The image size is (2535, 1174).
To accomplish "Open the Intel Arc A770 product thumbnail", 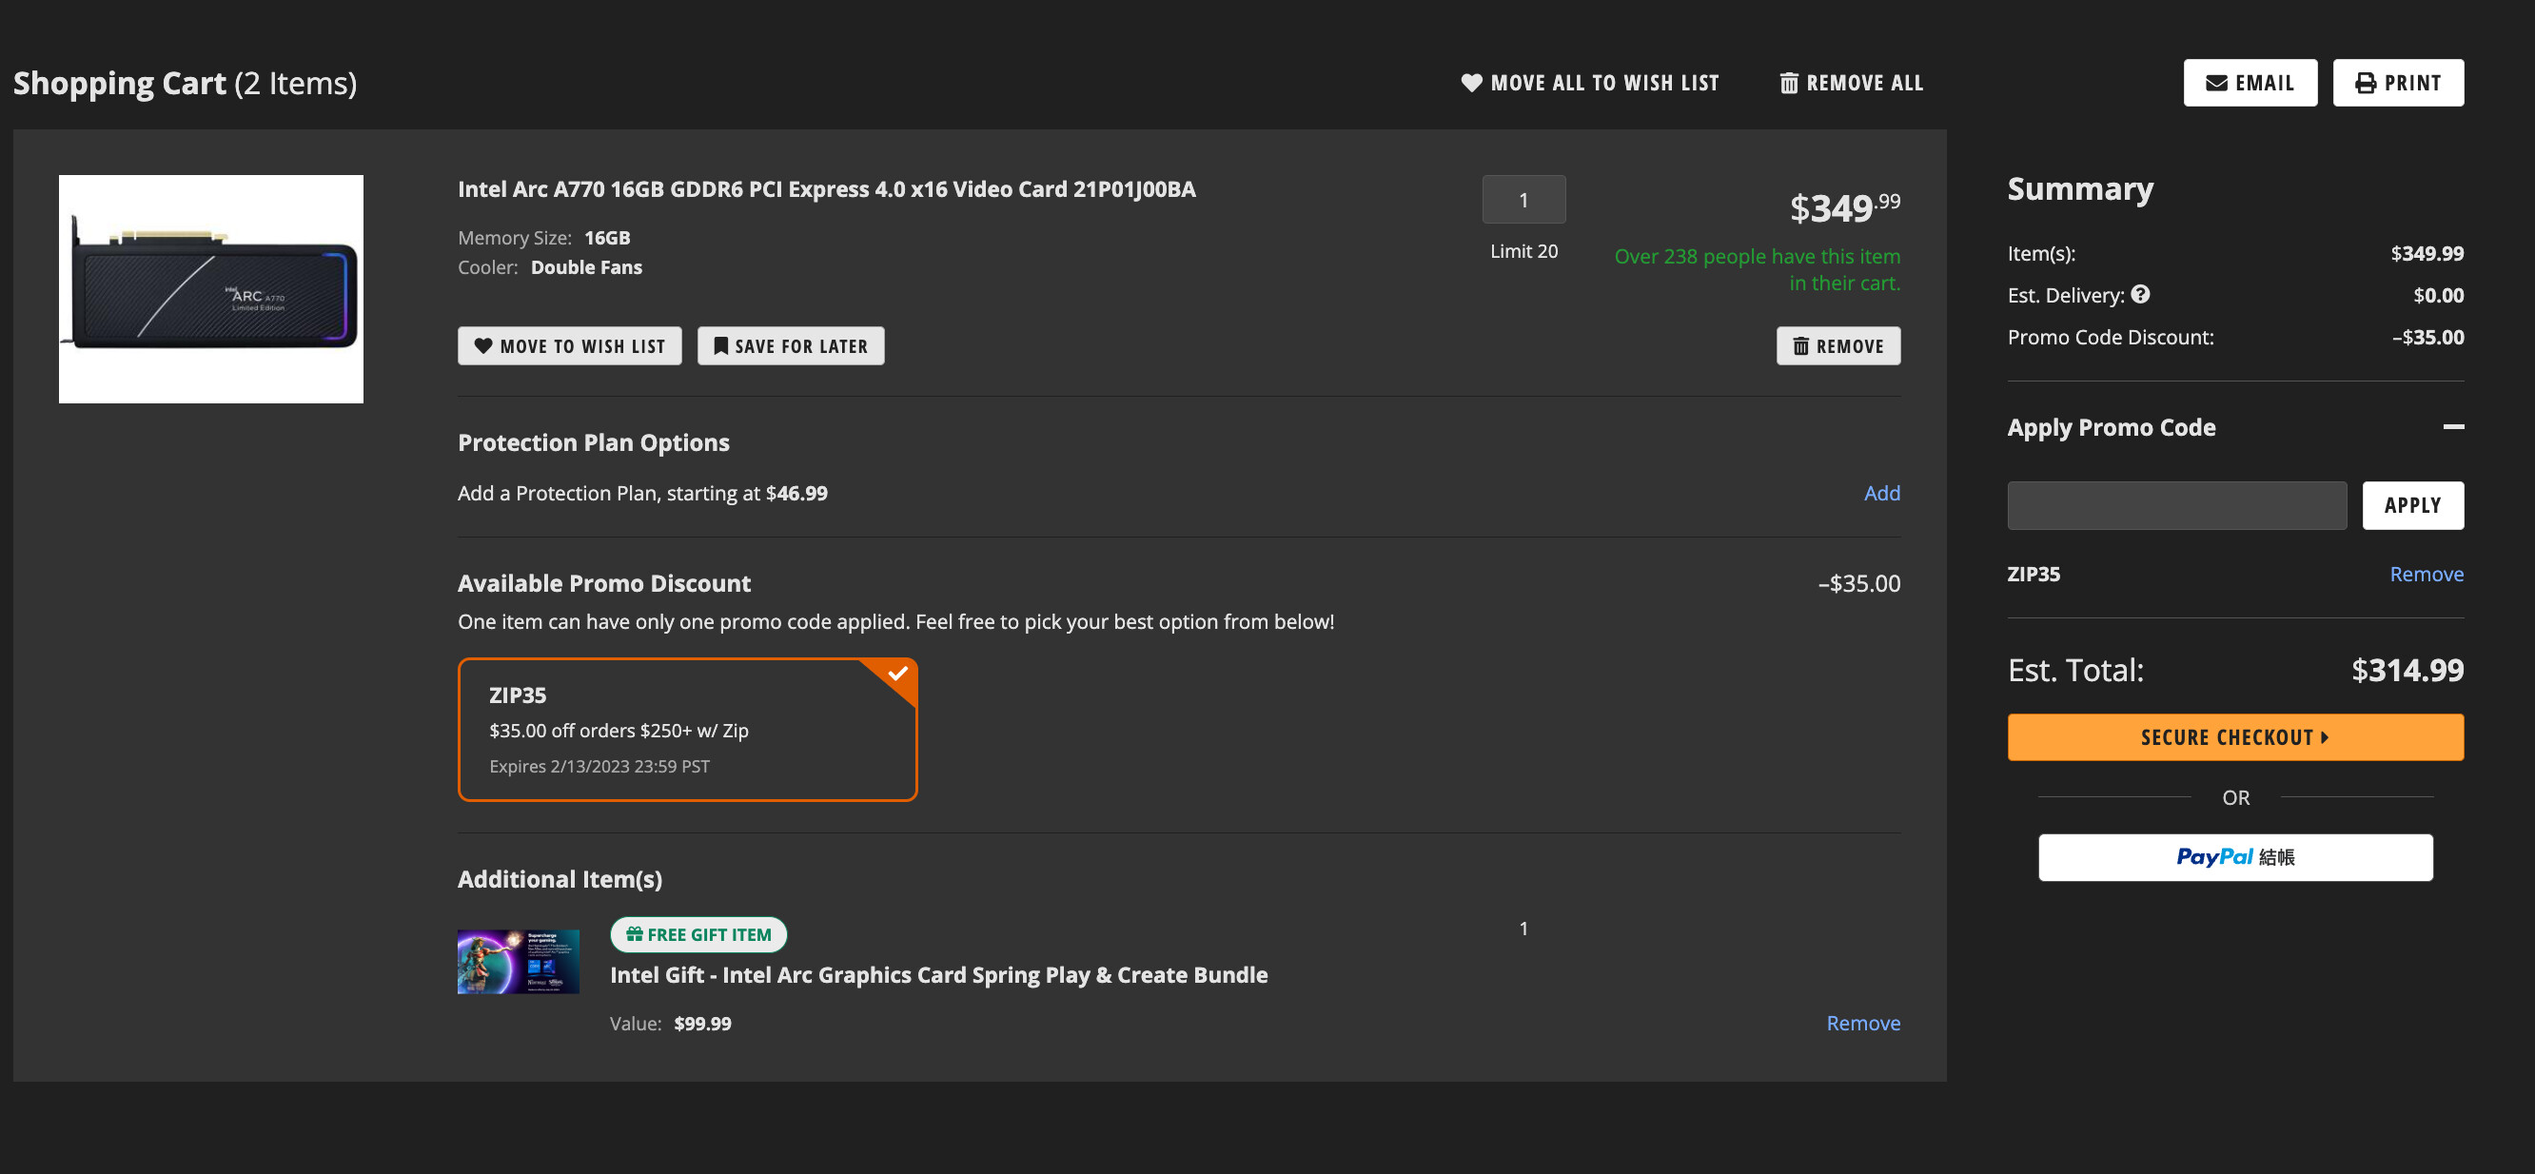I will (x=210, y=289).
